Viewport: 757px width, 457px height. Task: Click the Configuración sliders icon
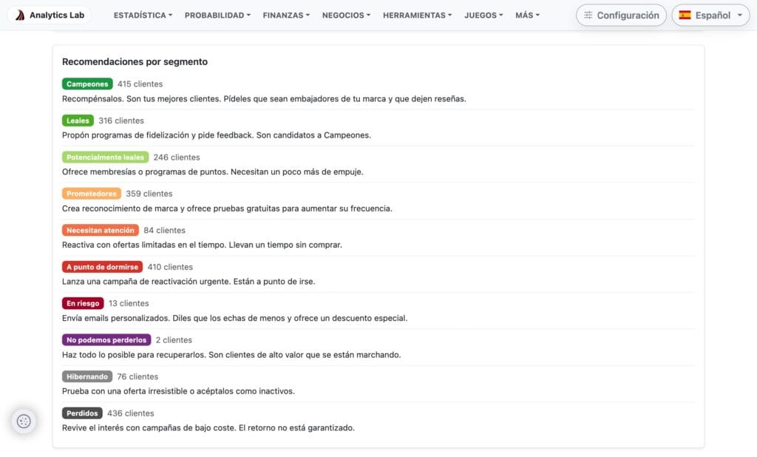point(588,15)
